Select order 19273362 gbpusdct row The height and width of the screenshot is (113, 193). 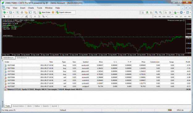[x=98, y=71]
